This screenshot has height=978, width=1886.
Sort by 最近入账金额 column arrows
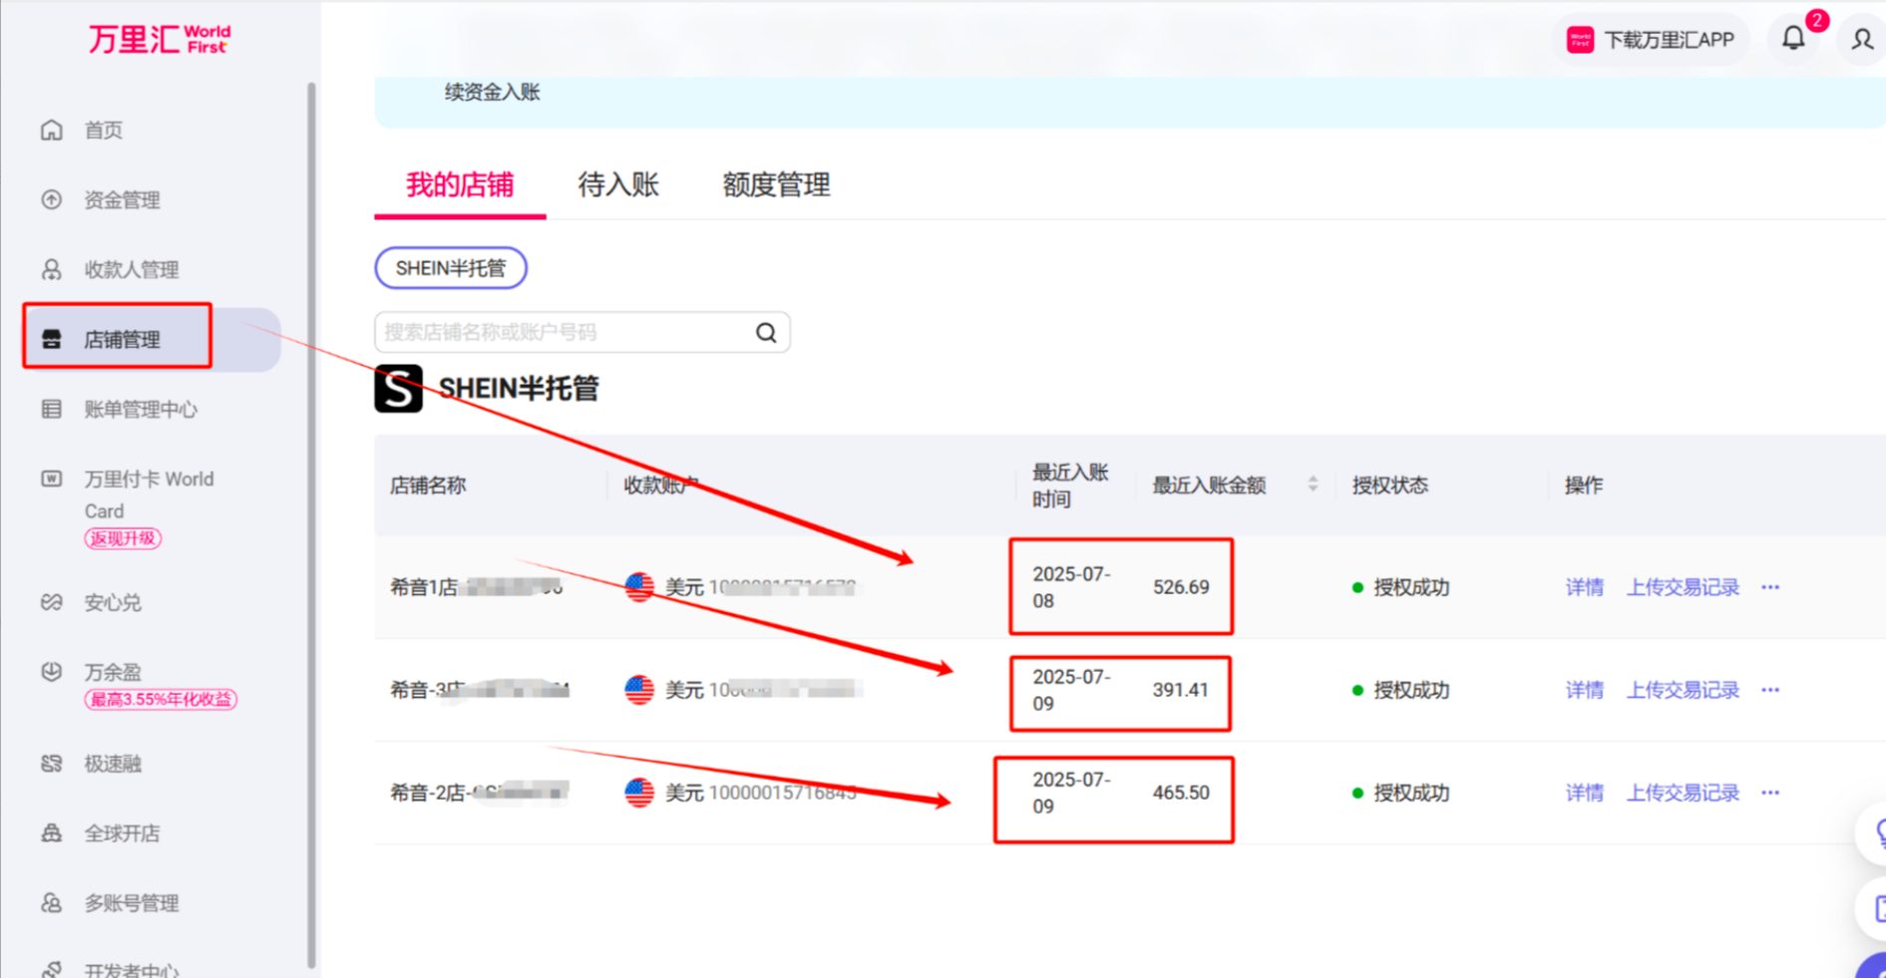(x=1313, y=485)
